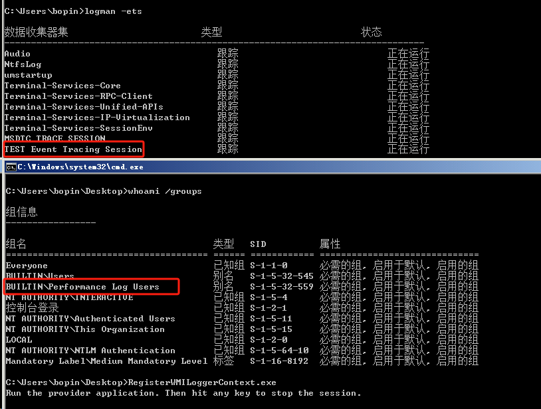Click the Terminal-Services-Core entry
This screenshot has width=541, height=409.
62,86
